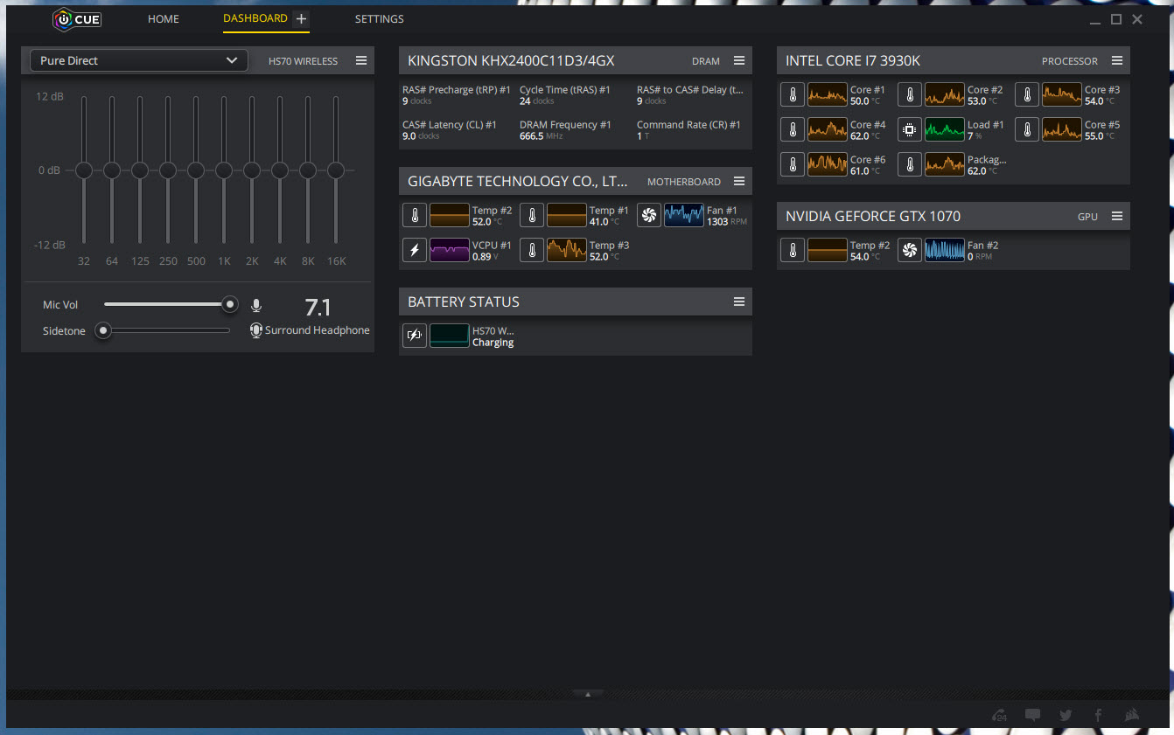Click the Mic Vol slider handle
The height and width of the screenshot is (735, 1174).
click(x=229, y=304)
